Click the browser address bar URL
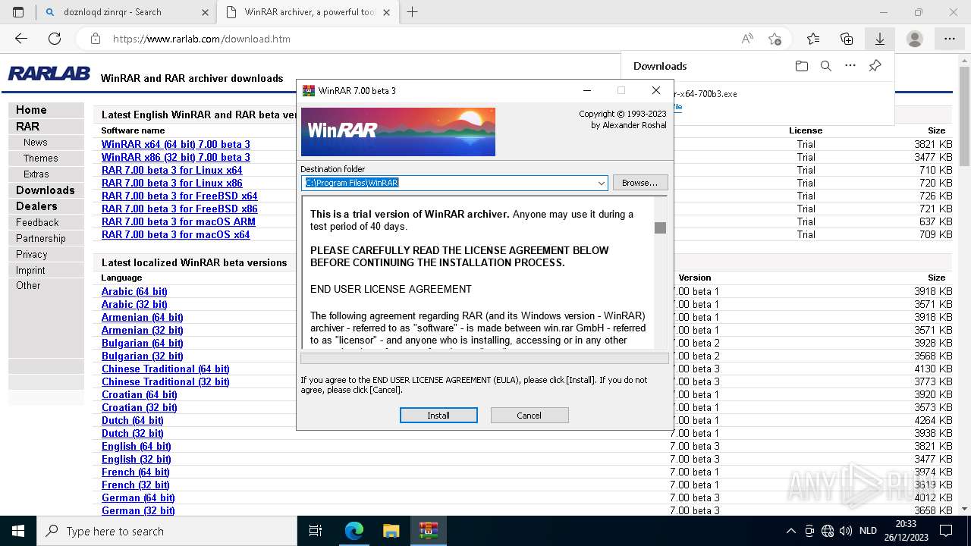Screen dimensions: 971x546 coord(201,39)
